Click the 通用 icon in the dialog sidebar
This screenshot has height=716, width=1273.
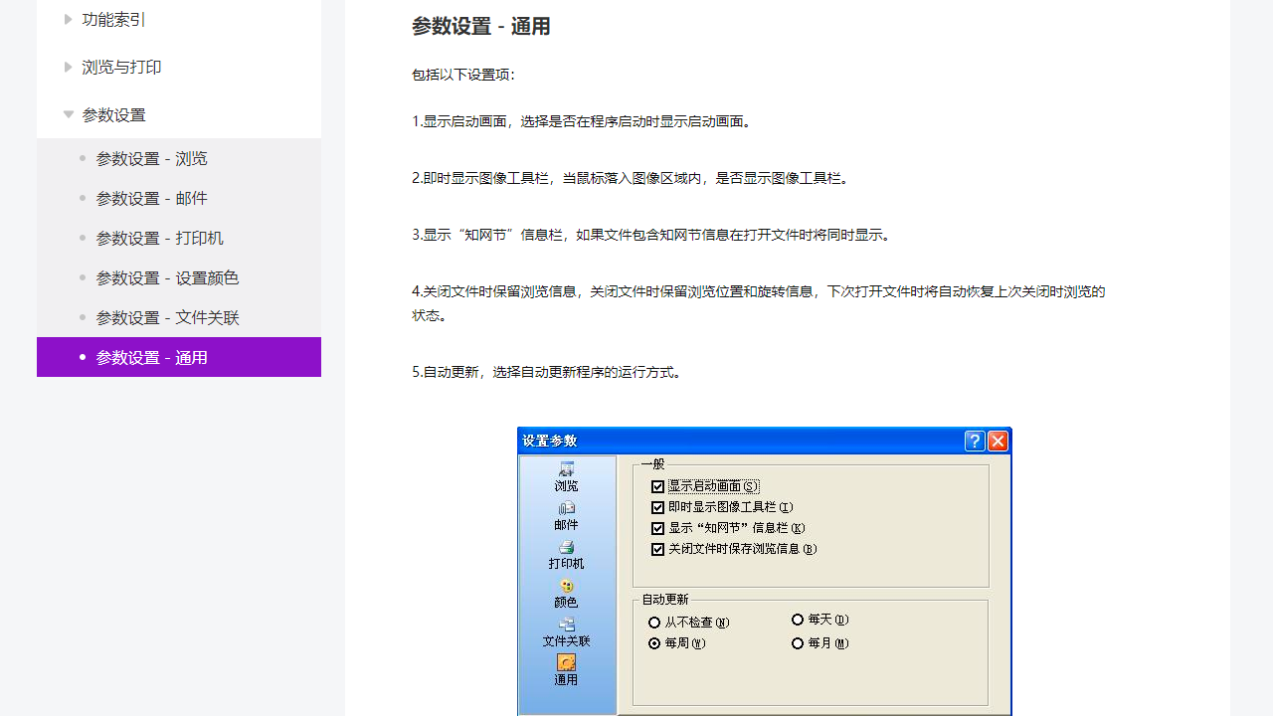(566, 671)
